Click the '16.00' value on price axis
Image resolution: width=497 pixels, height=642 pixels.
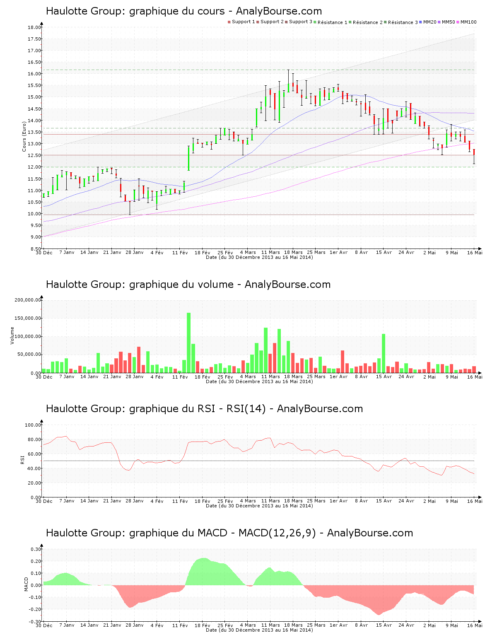(x=35, y=74)
